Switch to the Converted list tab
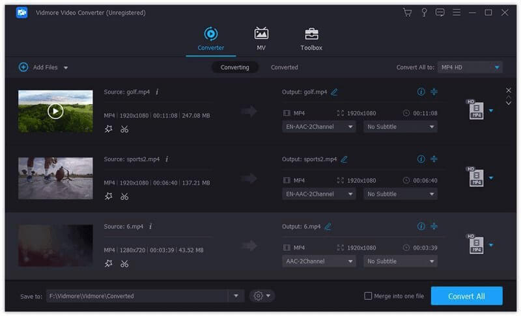 tap(285, 67)
